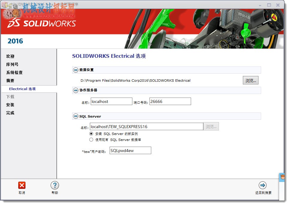Select Electrical 选项 sidebar item
The image size is (289, 205).
[22, 89]
